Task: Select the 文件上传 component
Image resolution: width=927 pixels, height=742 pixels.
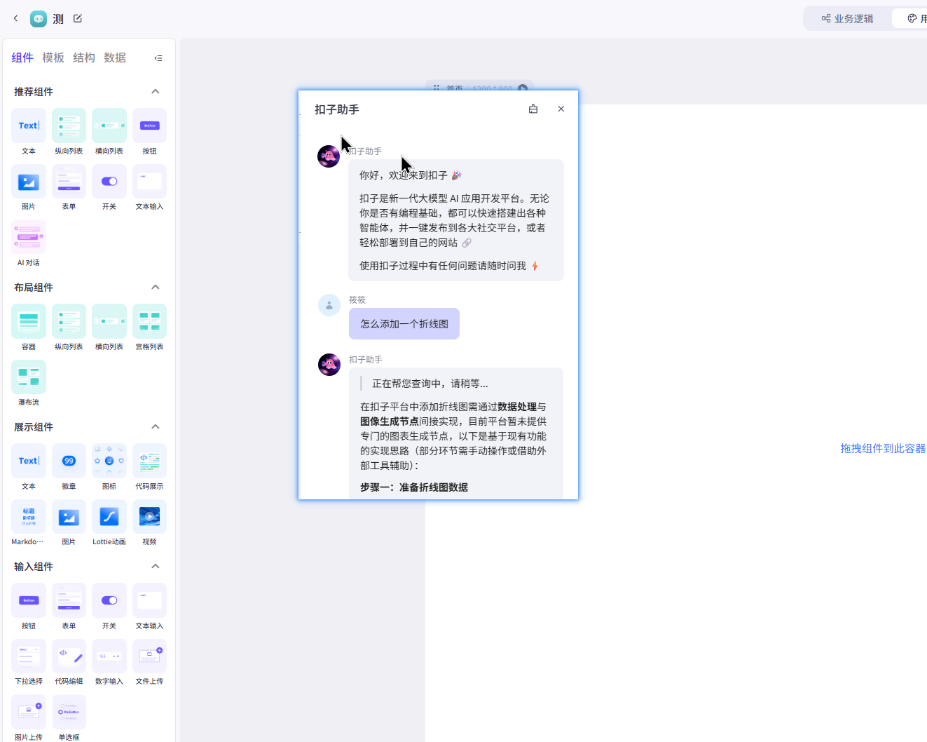Action: (149, 662)
